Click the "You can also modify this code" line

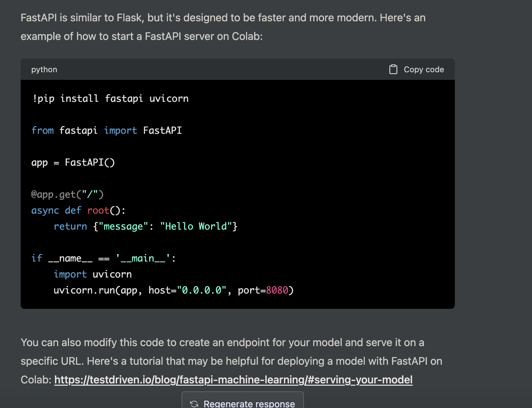(222, 342)
